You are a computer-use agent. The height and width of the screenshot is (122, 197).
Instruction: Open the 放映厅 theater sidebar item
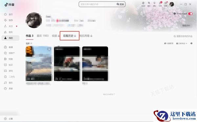(10, 53)
